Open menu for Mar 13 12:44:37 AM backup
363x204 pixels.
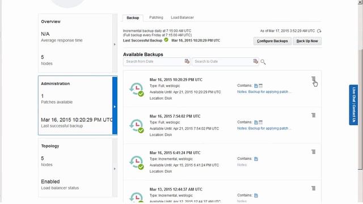point(313,188)
